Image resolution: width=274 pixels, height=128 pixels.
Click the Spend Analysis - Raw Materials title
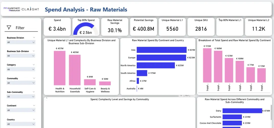point(86,10)
